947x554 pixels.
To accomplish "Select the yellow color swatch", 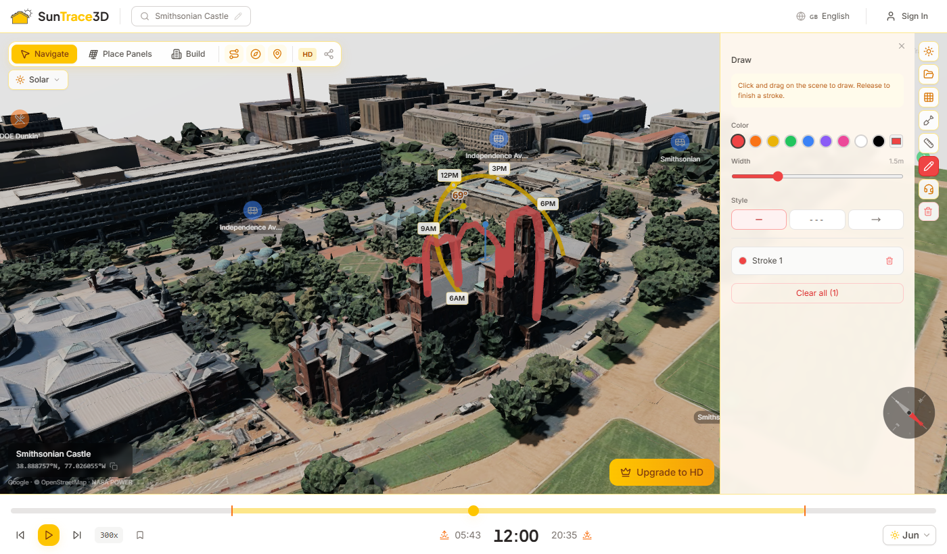I will tap(773, 141).
